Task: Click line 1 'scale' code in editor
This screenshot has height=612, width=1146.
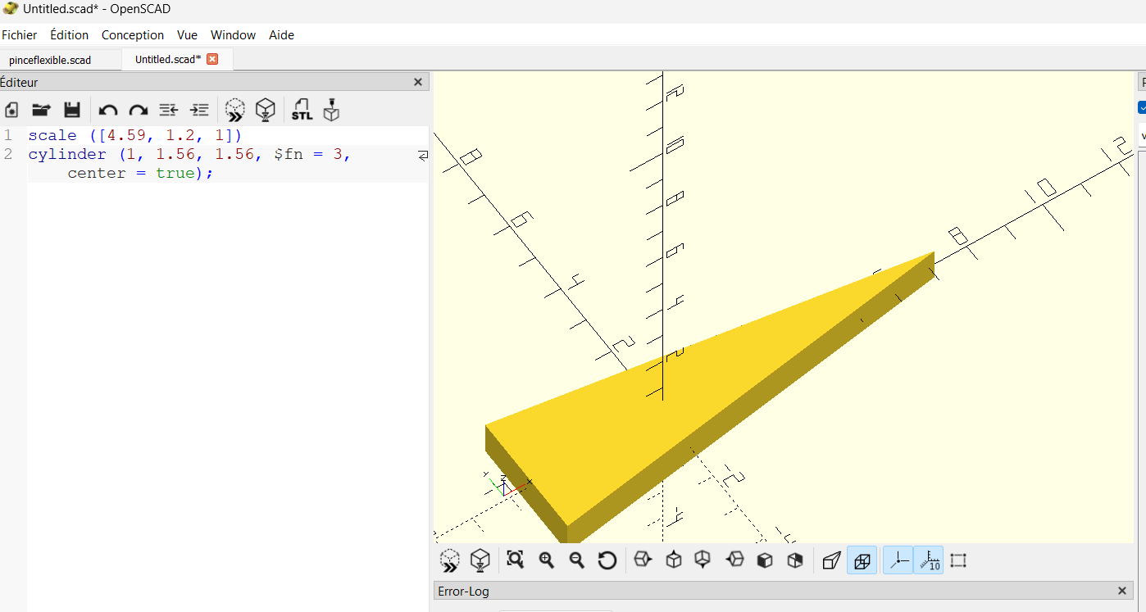Action: (52, 135)
